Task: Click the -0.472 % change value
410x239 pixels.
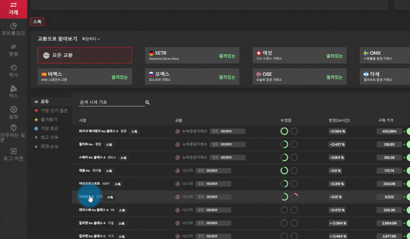Action: coord(337,210)
